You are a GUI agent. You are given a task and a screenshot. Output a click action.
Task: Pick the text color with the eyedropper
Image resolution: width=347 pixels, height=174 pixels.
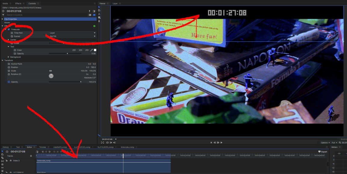(91, 50)
